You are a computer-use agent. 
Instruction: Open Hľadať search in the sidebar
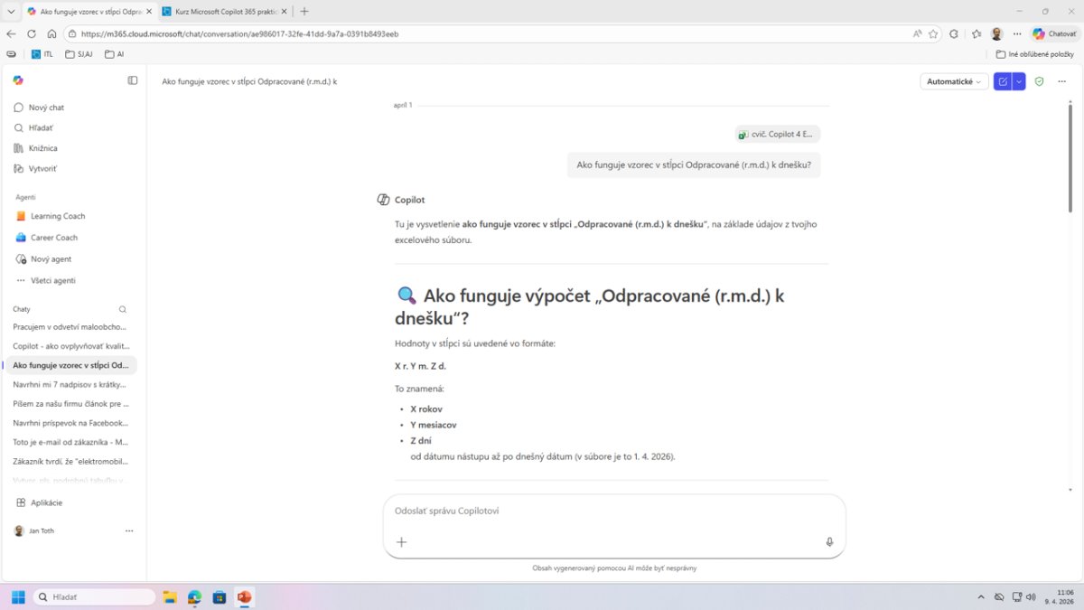click(x=41, y=128)
